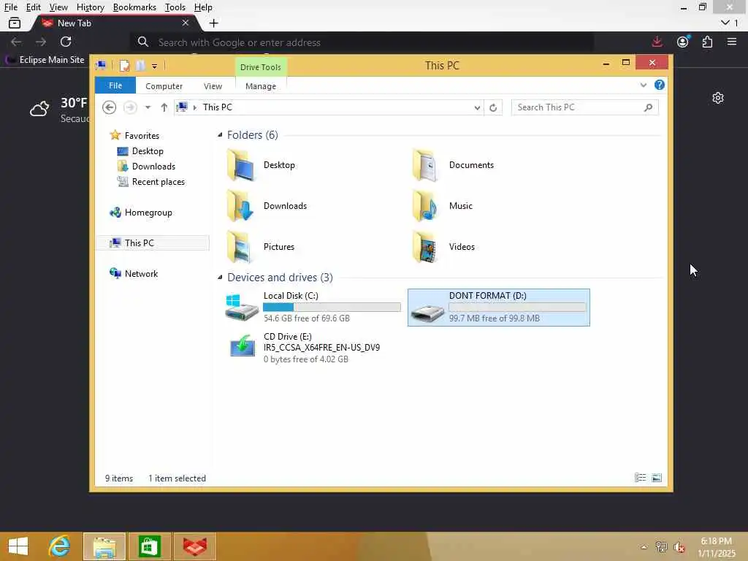
Task: Open the File ribbon tab
Action: coord(115,85)
